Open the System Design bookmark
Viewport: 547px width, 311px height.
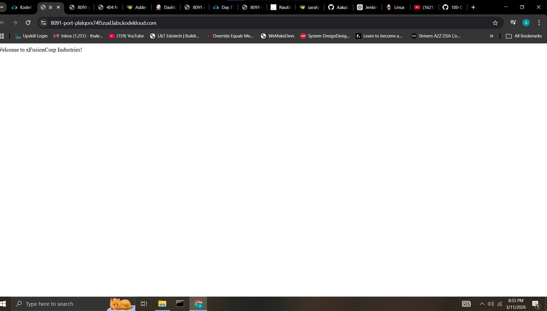[x=325, y=36]
